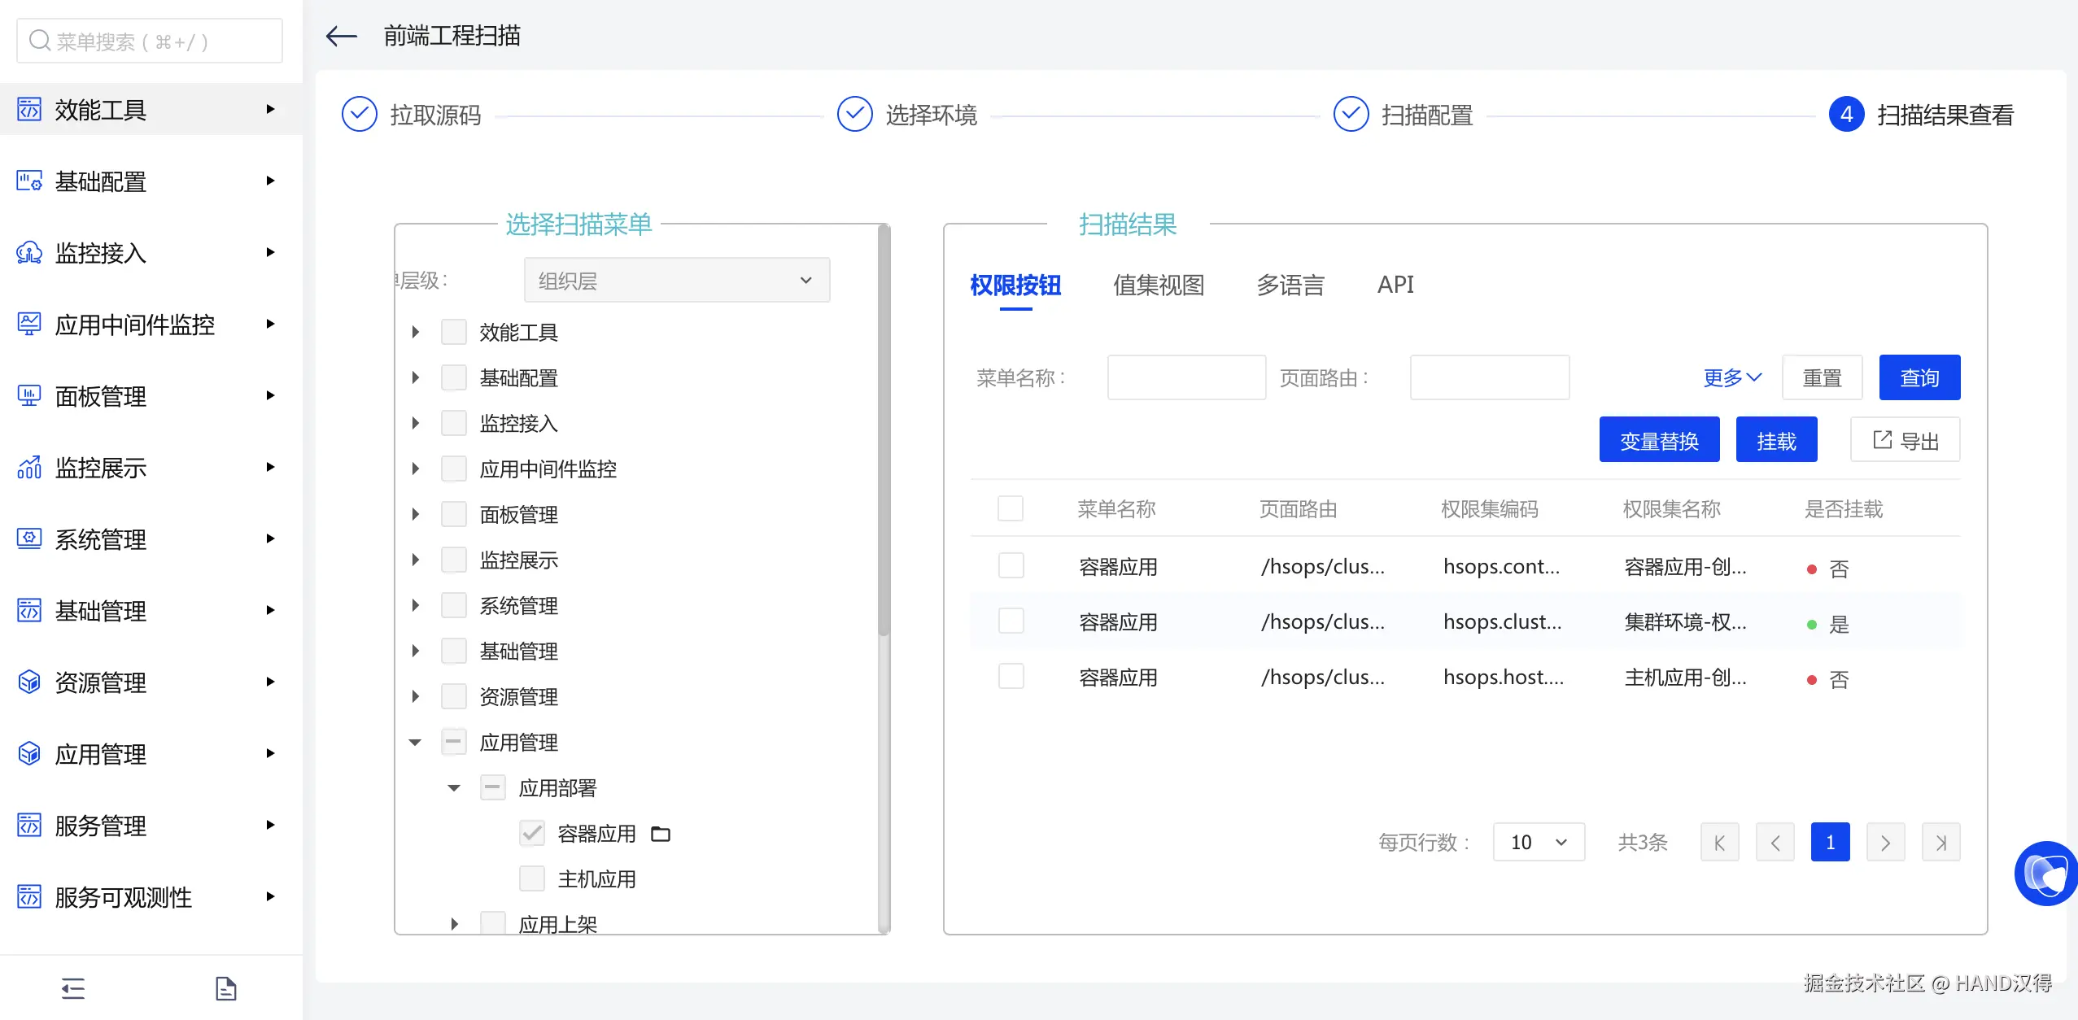
Task: Click the collapse sidebar icon at bottom left
Action: pos(73,988)
